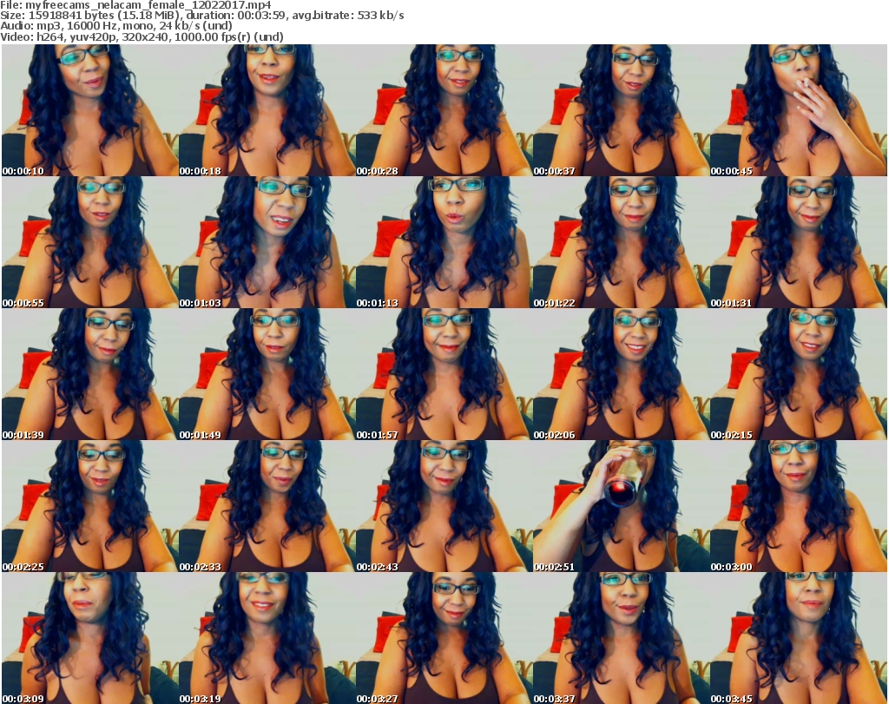The height and width of the screenshot is (704, 889).
Task: Select the thumbnail frame stamped 00:02:25
Action: (90, 506)
